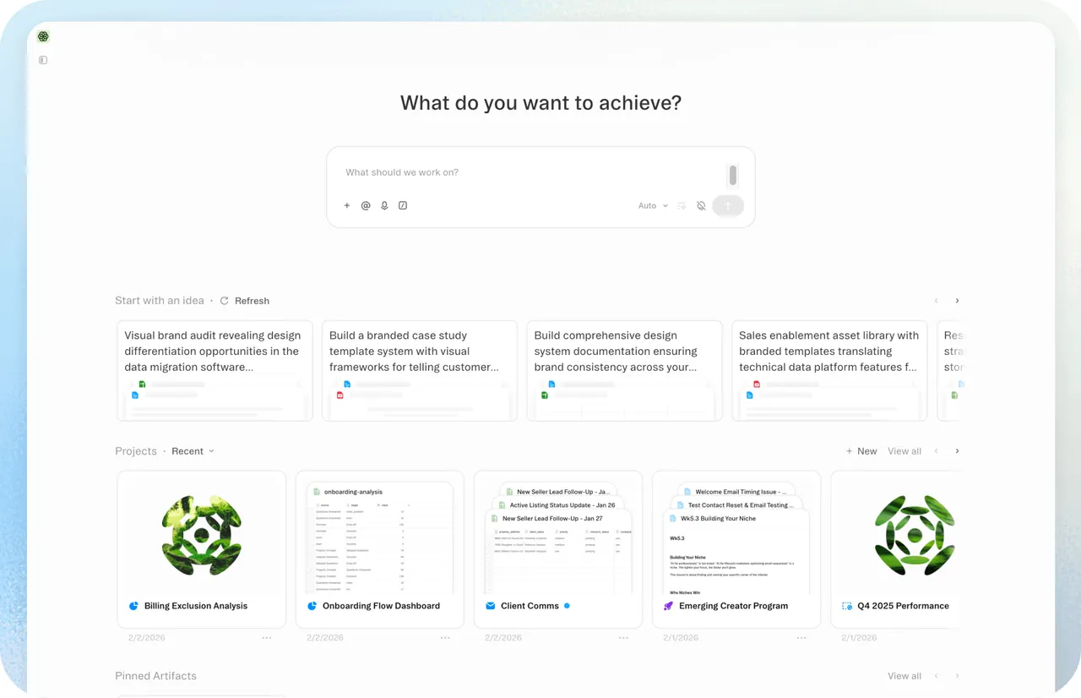Select the Visual brand audit idea card
Image resolution: width=1081 pixels, height=698 pixels.
pyautogui.click(x=215, y=370)
